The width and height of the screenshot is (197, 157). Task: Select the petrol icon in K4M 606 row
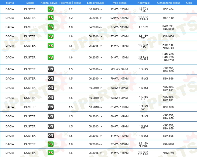pyautogui.click(x=50, y=36)
